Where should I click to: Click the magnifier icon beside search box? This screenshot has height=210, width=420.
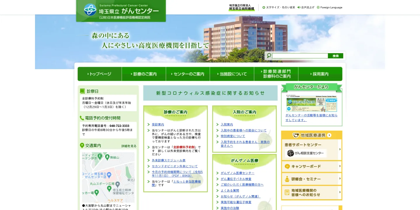[x=269, y=55]
